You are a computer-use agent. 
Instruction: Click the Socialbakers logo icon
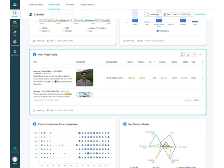tap(15, 5)
